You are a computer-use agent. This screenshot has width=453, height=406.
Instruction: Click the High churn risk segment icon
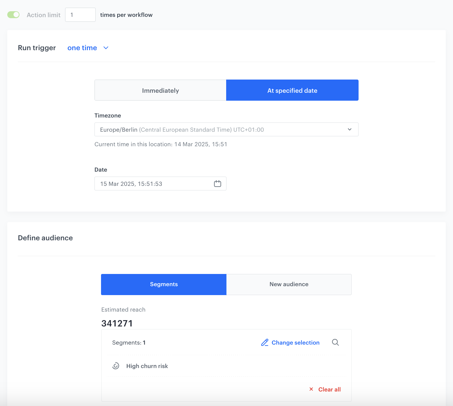[x=116, y=366]
